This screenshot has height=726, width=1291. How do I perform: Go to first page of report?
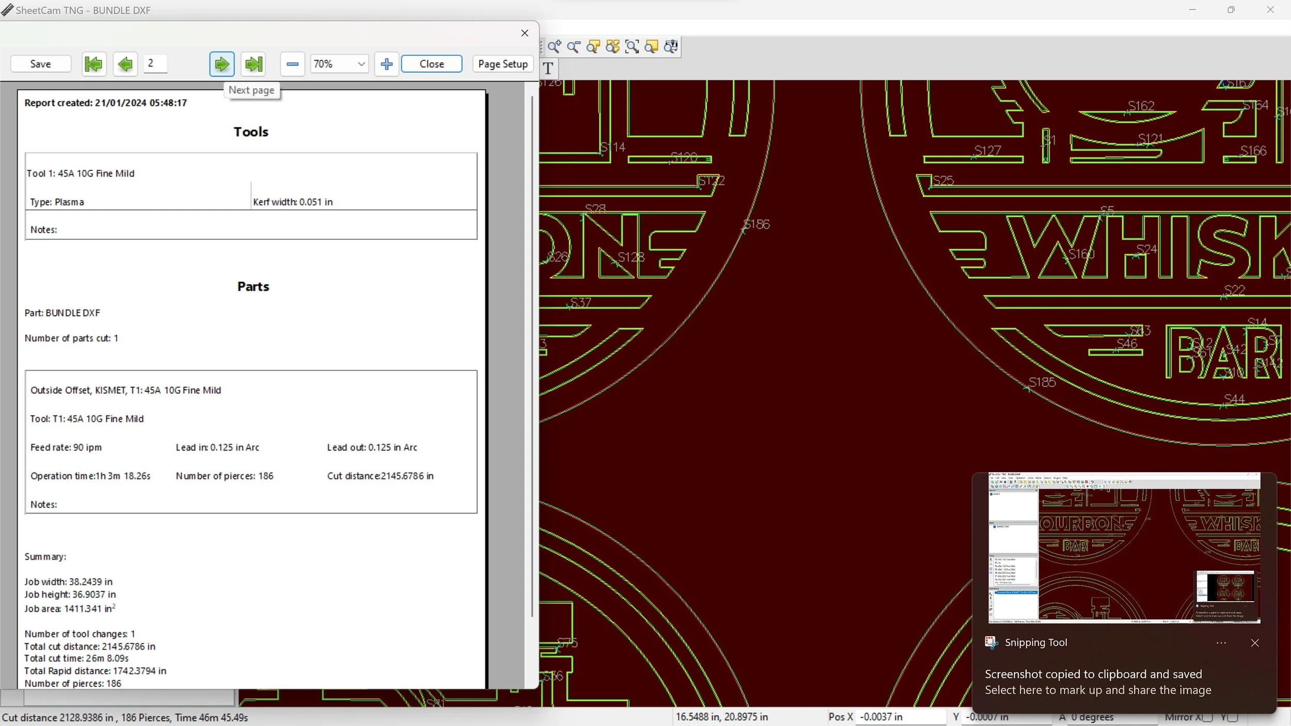pyautogui.click(x=94, y=64)
